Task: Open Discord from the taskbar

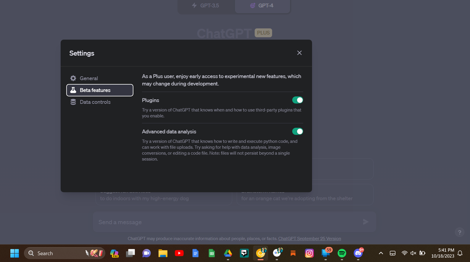Action: (358, 253)
